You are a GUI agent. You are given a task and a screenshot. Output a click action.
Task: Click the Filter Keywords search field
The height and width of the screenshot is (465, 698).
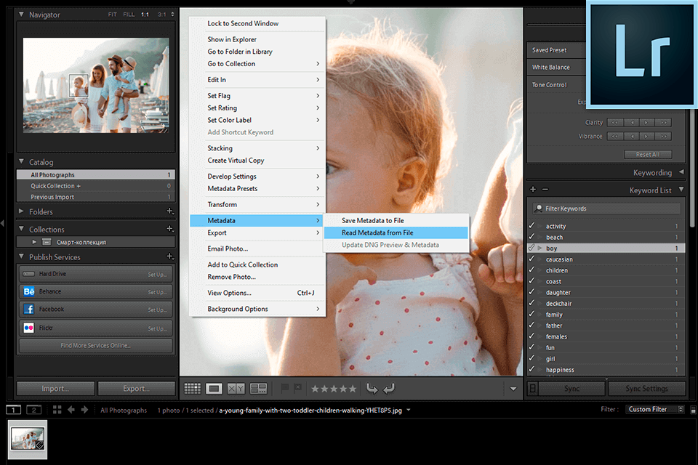(x=606, y=209)
